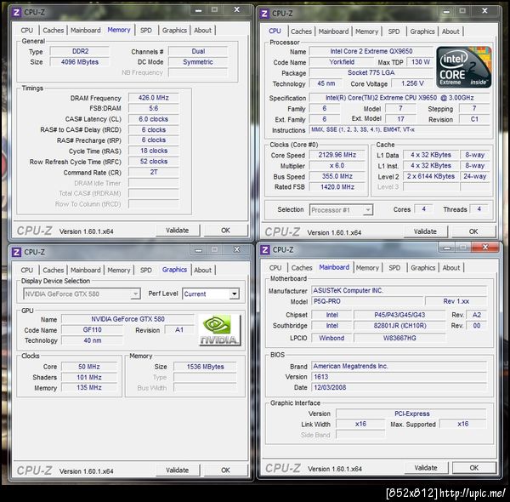Click the FSB:DRAM 5:6 value
Screen dimensions: 510x502
point(154,108)
